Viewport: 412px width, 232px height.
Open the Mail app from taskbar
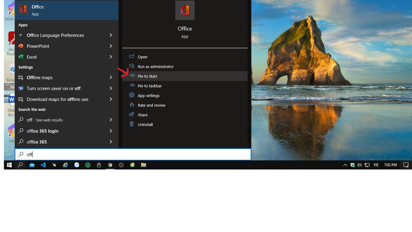coord(32,165)
